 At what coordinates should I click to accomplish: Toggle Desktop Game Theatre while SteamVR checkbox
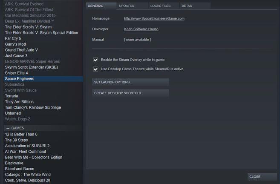coord(95,69)
